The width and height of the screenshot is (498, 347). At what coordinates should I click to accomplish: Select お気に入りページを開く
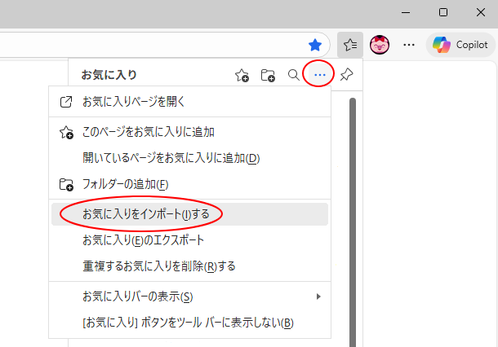[x=189, y=102]
